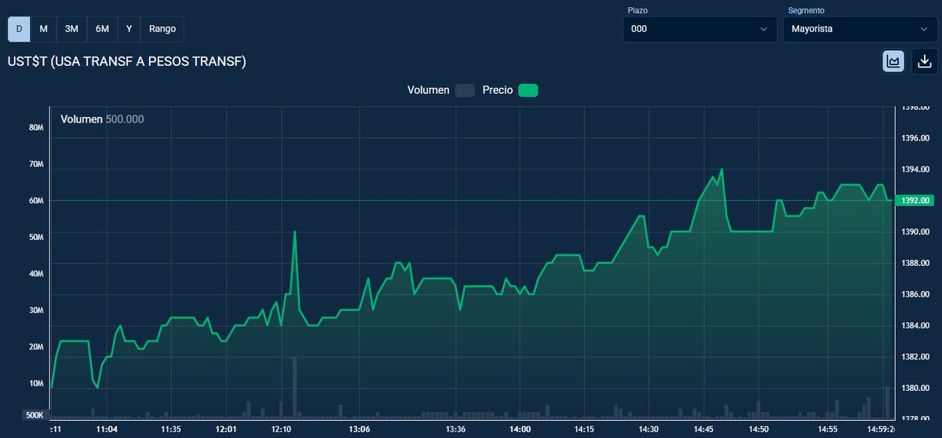Toggle the area chart view icon
Screen dimensions: 942x438
pos(893,61)
